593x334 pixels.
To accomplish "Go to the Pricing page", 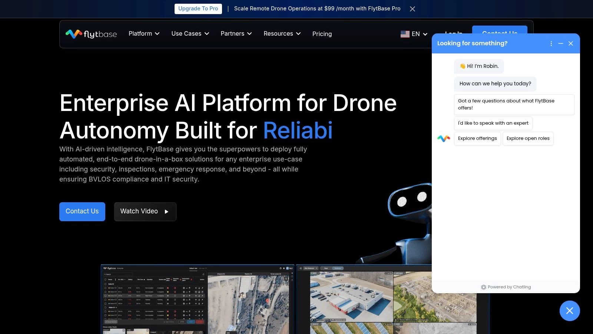I will pyautogui.click(x=322, y=34).
